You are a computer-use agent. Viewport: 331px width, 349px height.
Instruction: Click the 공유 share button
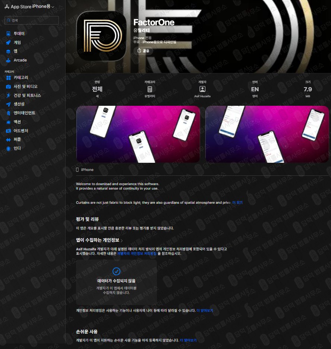pos(143,51)
